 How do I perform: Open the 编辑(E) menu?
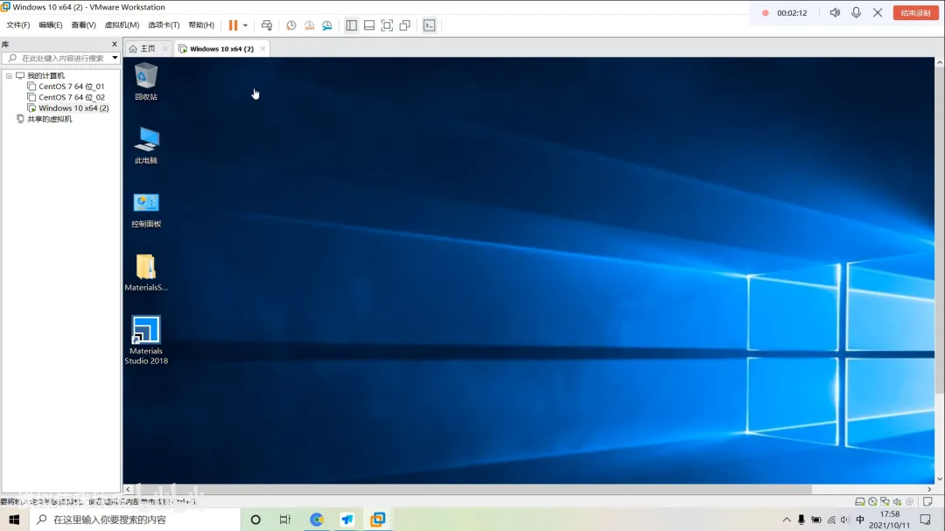[51, 25]
